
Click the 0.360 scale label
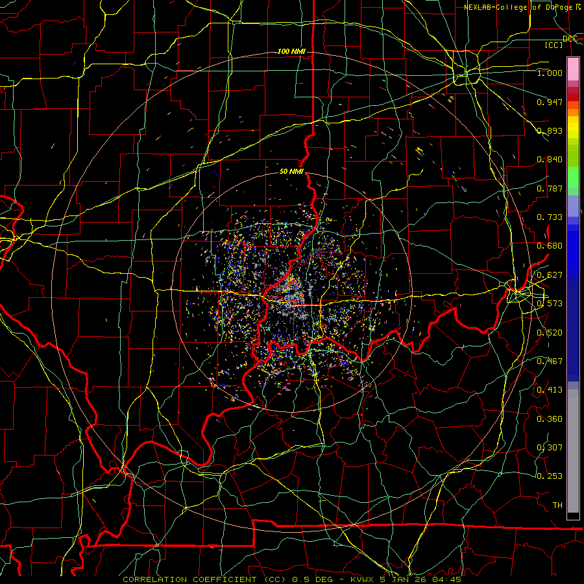pyautogui.click(x=550, y=419)
